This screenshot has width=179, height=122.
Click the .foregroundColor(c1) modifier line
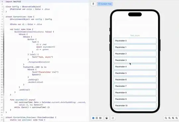click(x=38, y=62)
